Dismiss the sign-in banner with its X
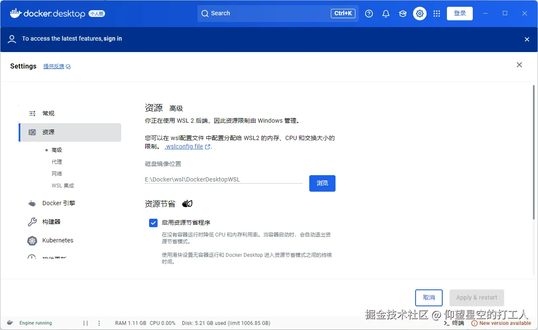The image size is (538, 330). [x=527, y=39]
